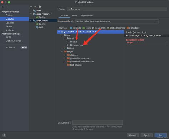Switch to the Paths tab
This screenshot has width=169, height=139.
(x=75, y=16)
